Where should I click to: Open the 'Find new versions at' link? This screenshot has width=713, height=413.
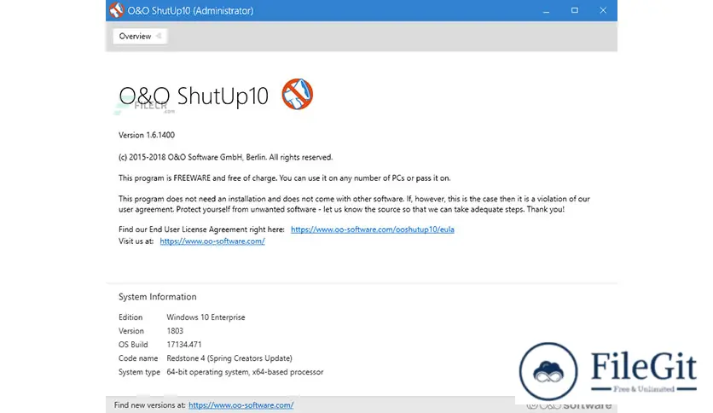click(x=241, y=404)
